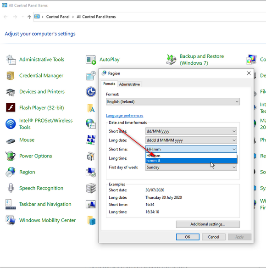Click the blue circular wheel icon beside Devices and Printers

pyautogui.click(x=91, y=92)
